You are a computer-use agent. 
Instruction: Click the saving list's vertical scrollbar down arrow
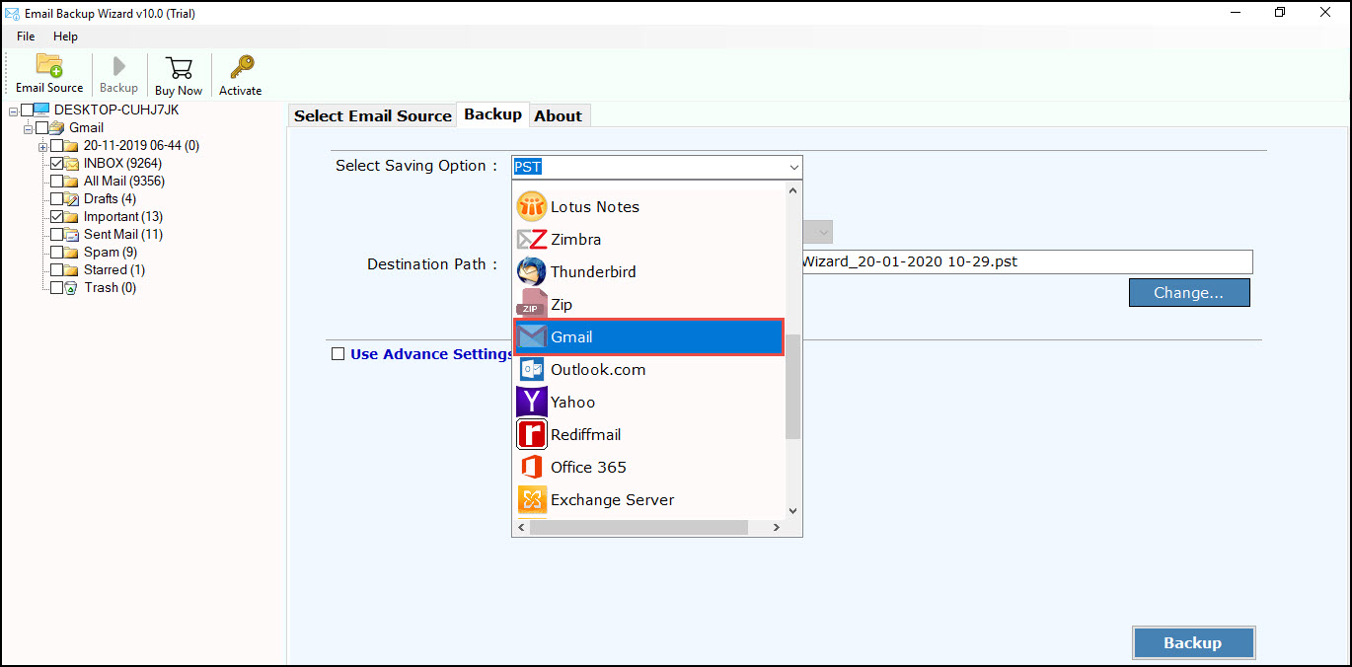pos(792,510)
